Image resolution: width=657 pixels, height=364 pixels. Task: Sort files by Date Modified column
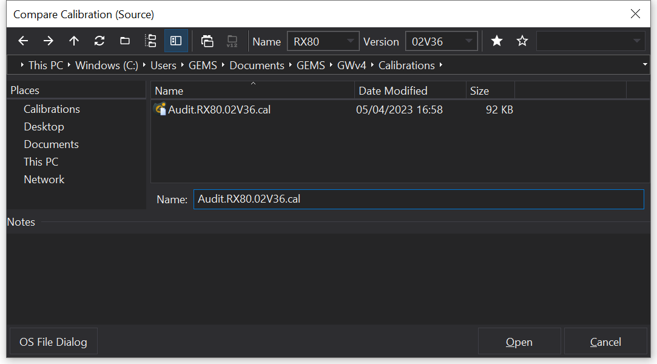pyautogui.click(x=393, y=91)
